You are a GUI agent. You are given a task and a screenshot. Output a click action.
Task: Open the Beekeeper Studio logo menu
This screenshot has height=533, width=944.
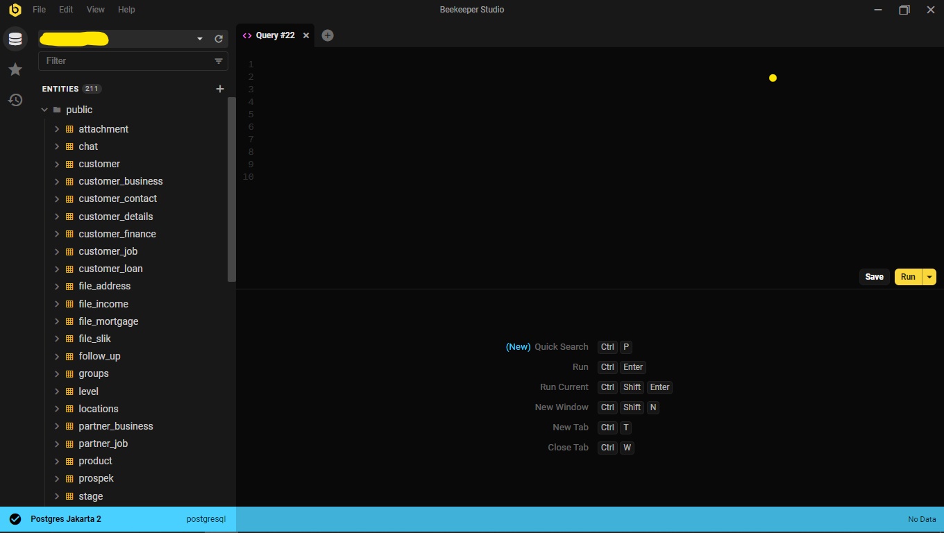pyautogui.click(x=15, y=10)
